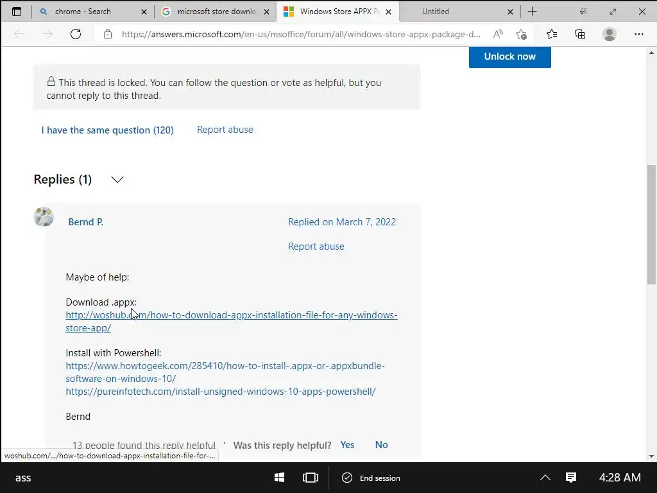Add this page to favorites star icon
Screen dimensions: 657x493
[x=521, y=34]
